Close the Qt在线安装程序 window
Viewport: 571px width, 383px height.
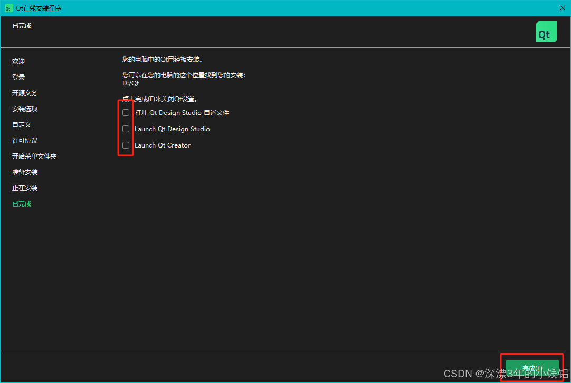tap(562, 8)
